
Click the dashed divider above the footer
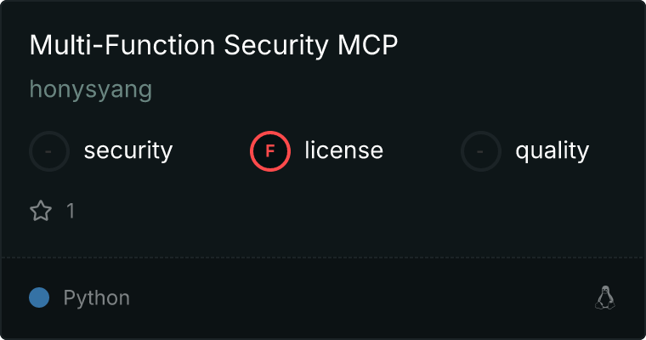(x=323, y=257)
